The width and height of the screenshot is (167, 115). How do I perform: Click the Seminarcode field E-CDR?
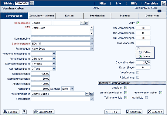[41, 23]
